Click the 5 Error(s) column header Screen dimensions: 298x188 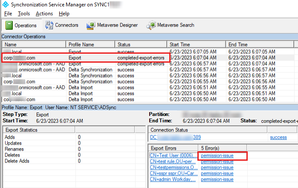point(223,148)
